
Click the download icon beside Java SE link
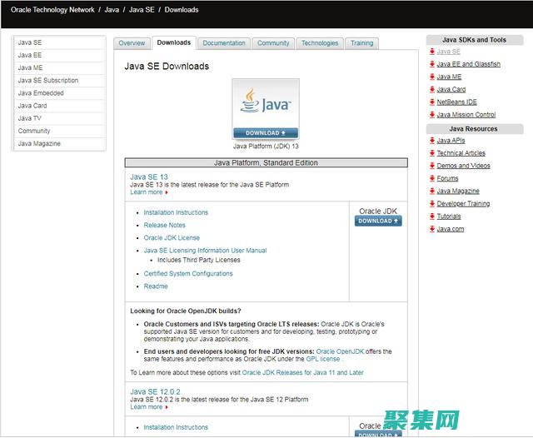click(x=432, y=52)
